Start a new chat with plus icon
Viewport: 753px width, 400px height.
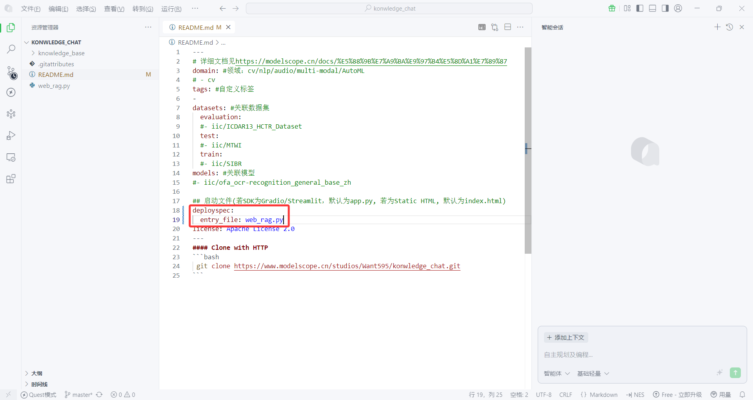[x=717, y=27]
